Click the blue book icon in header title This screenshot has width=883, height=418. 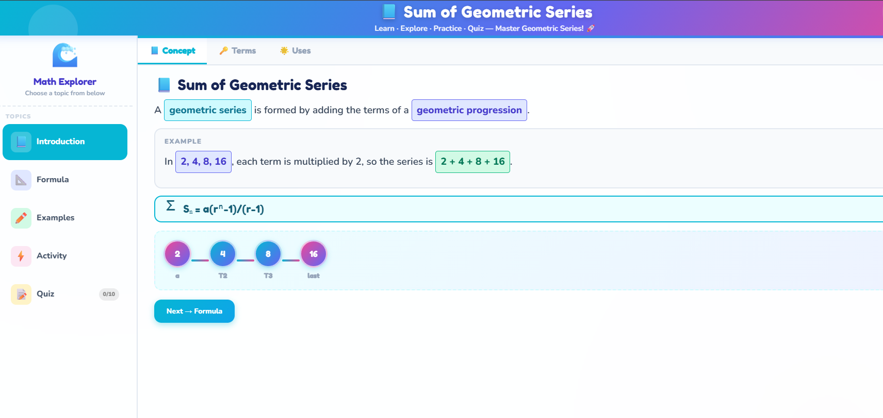coord(387,11)
